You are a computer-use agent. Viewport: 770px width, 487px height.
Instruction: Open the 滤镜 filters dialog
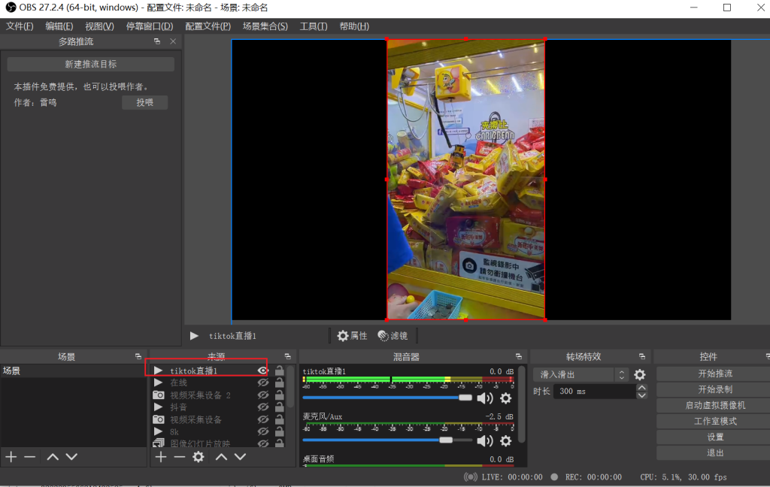coord(393,336)
